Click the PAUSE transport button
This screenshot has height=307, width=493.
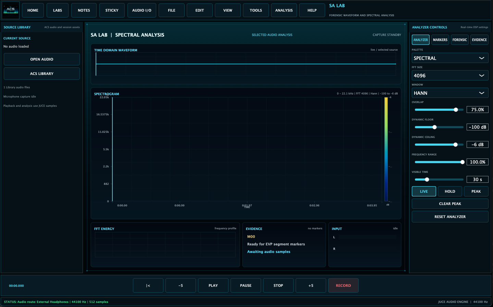pyautogui.click(x=246, y=285)
